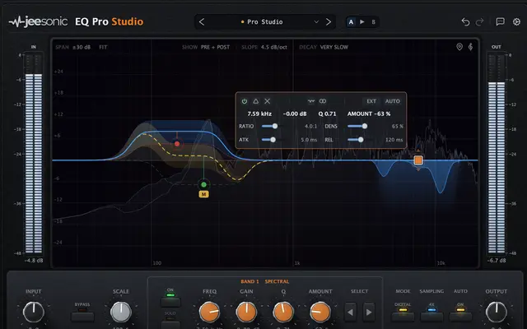Click the spectral wave icon in popup
Screen dimensions: 527x329
point(311,101)
